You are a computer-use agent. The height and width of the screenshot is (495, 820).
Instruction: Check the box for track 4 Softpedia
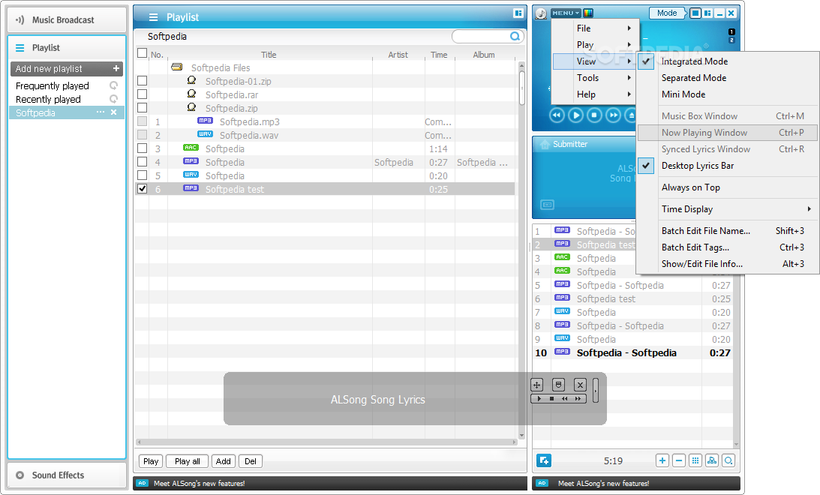pos(143,161)
